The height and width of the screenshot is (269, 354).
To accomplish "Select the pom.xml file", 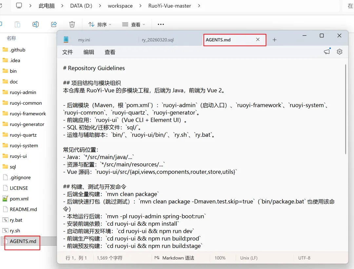I will click(15, 198).
